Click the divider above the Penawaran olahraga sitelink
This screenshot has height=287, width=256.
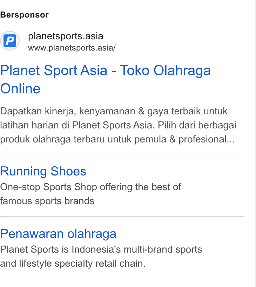click(122, 216)
